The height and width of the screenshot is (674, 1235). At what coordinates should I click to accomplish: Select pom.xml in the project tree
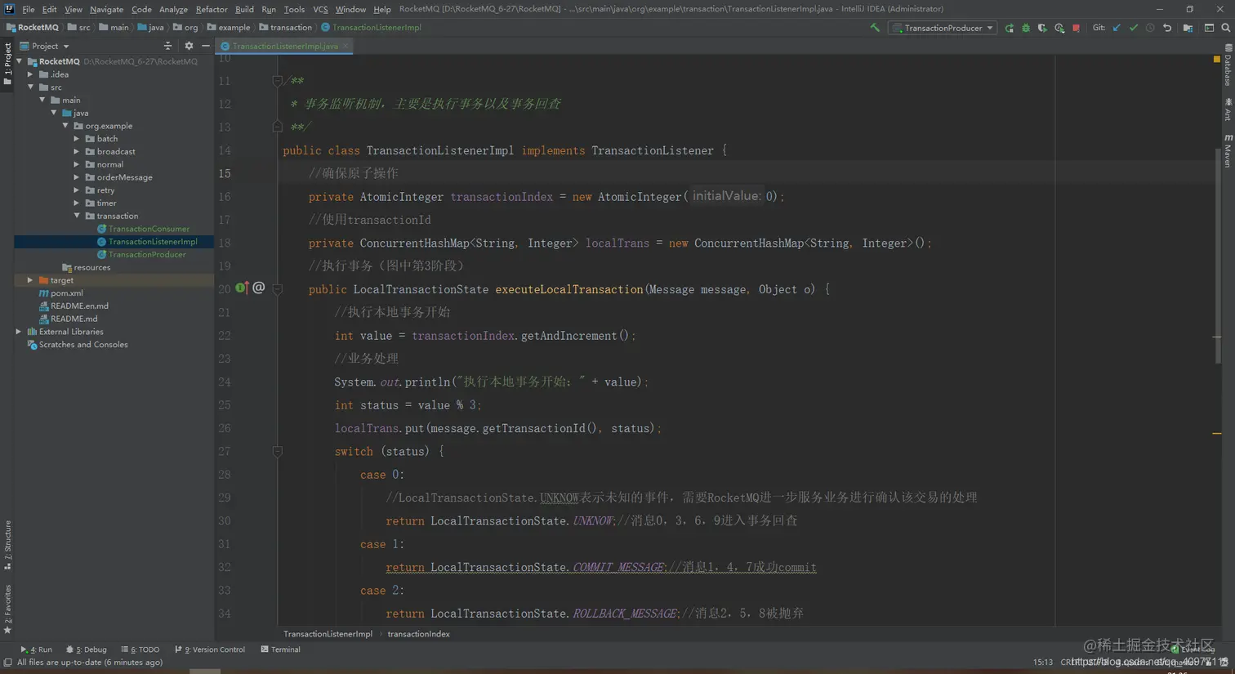66,293
